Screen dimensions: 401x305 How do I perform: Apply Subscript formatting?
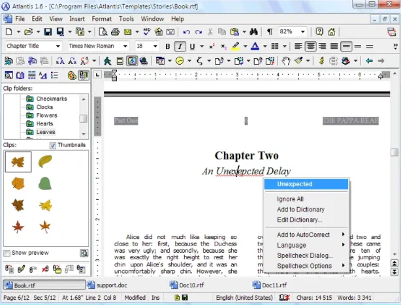coord(223,46)
